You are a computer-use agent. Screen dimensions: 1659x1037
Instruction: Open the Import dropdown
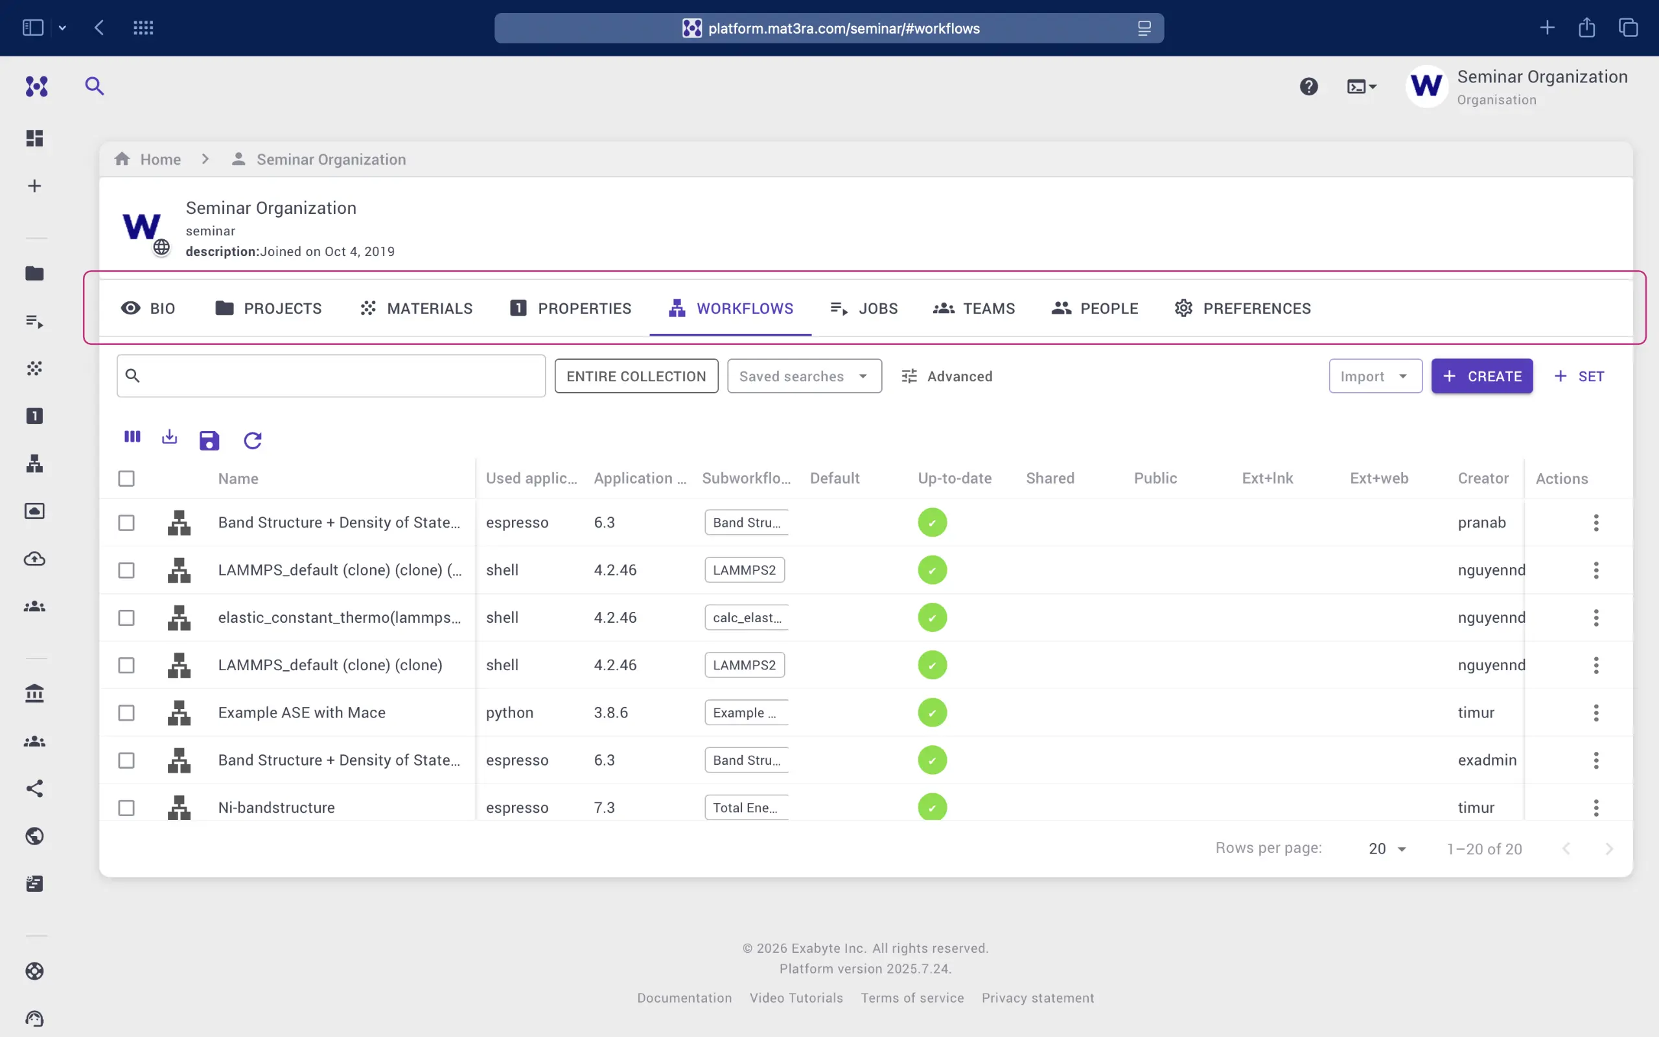click(1375, 376)
